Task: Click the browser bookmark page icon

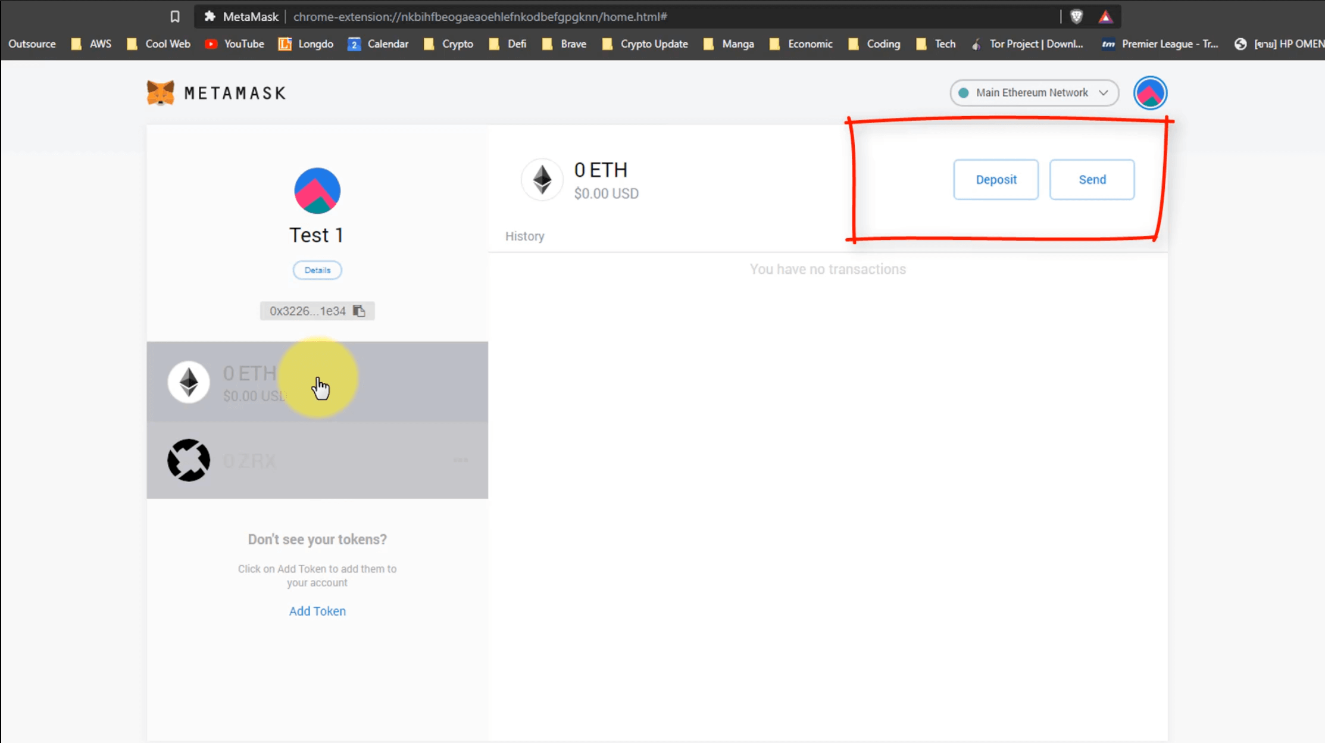Action: click(x=175, y=17)
